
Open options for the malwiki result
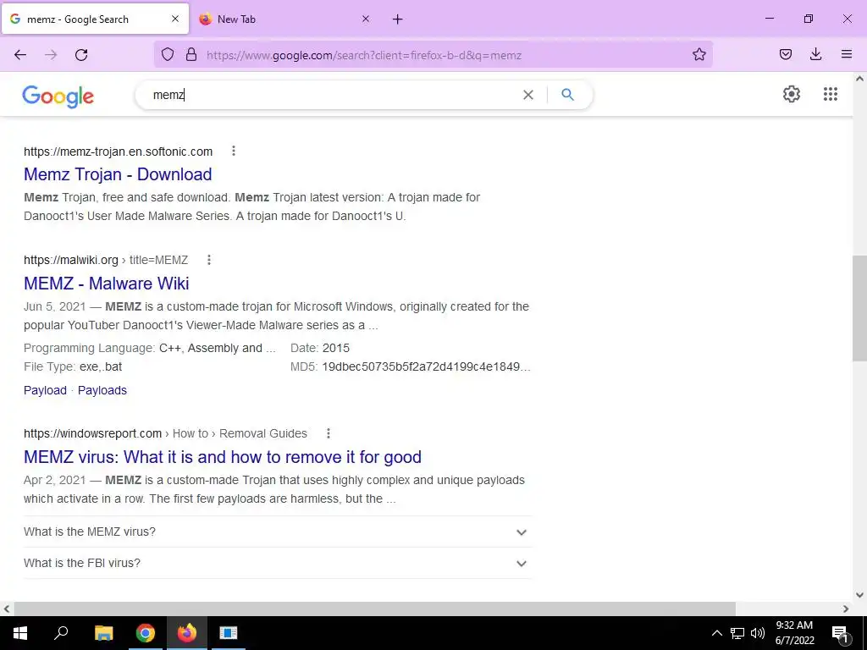pos(209,260)
